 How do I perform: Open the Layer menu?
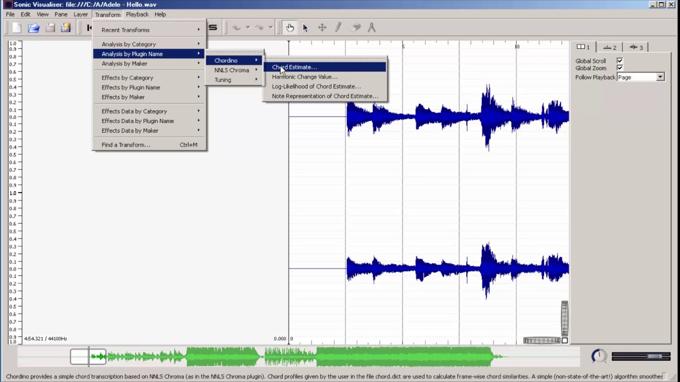click(x=81, y=14)
